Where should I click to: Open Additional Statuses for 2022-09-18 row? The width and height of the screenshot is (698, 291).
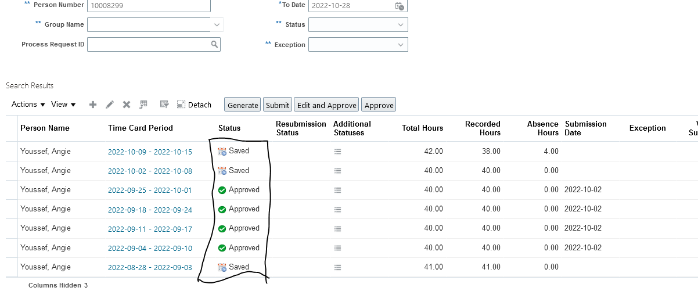point(338,210)
